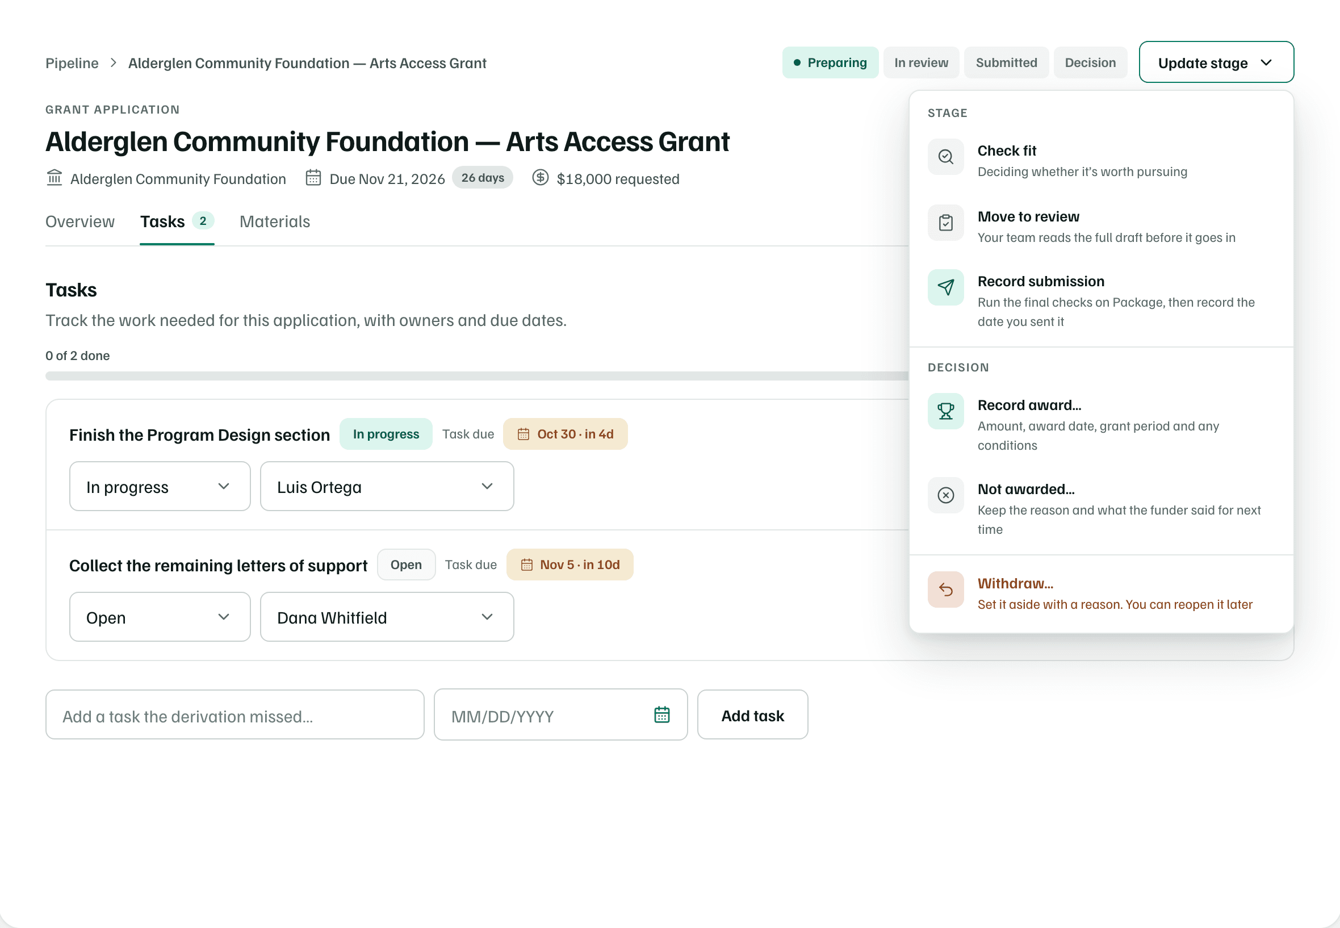The image size is (1340, 928).
Task: Switch to the Overview tab
Action: tap(80, 221)
